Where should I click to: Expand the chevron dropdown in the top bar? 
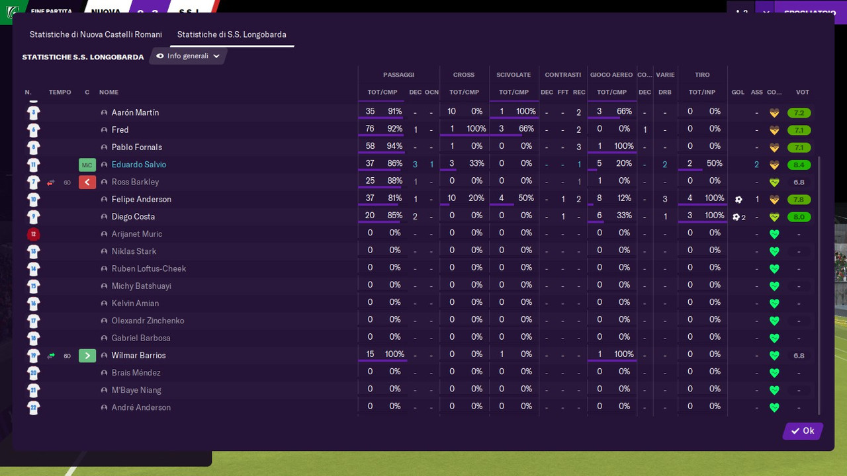click(x=766, y=12)
